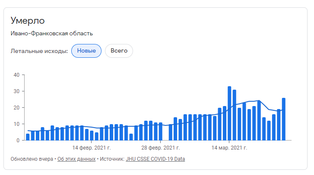
Task: Open the JHU CSSE COVID-19 Data source link
Action: 155,159
